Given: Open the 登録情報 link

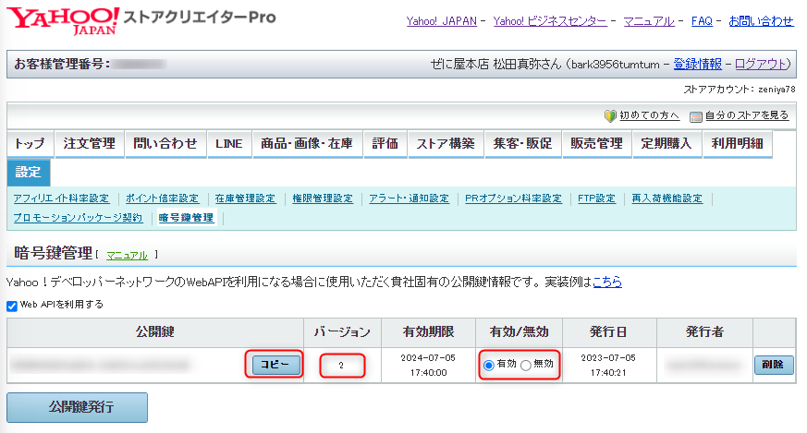Looking at the screenshot, I should (698, 64).
